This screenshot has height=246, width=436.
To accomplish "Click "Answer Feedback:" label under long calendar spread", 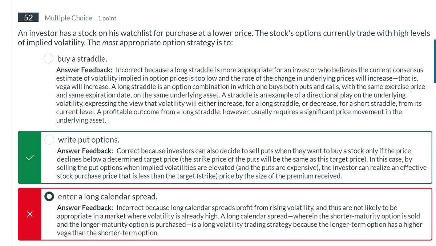I will coord(85,208).
